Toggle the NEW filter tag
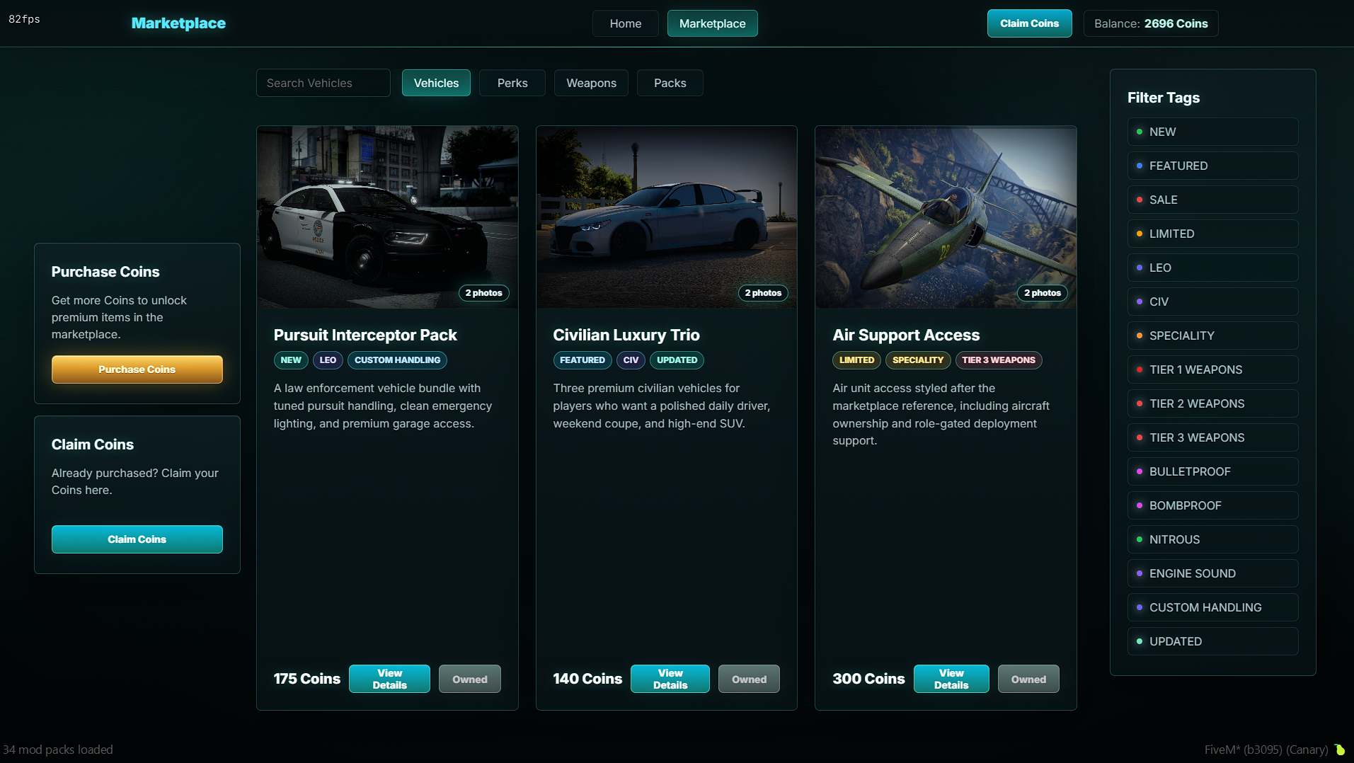 pyautogui.click(x=1212, y=132)
